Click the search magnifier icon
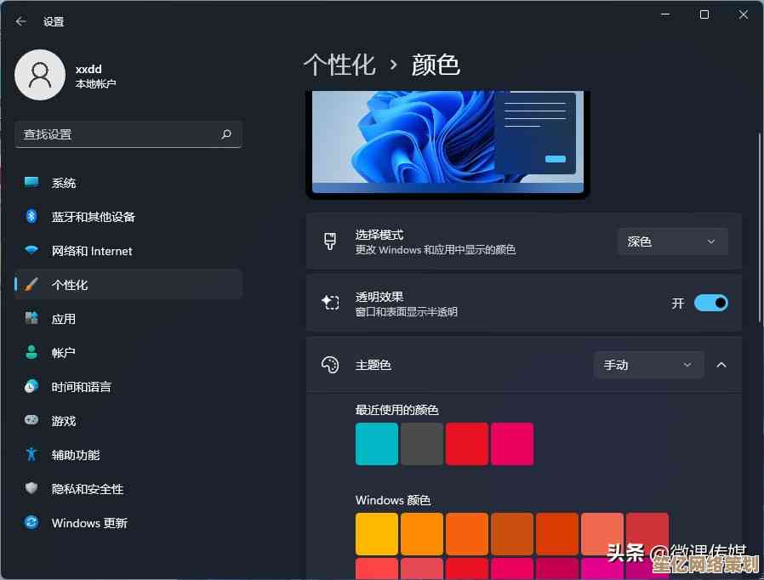The image size is (764, 580). (226, 134)
